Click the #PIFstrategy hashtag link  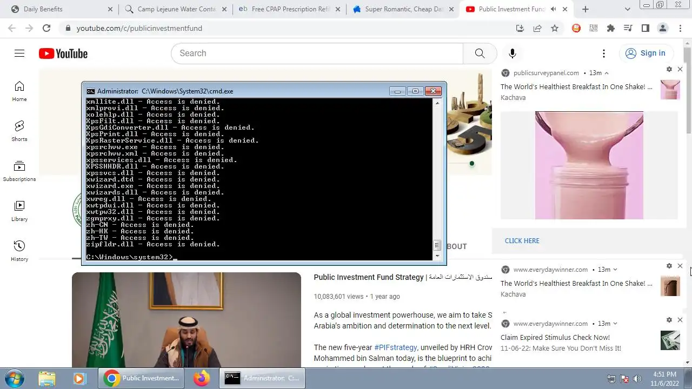point(396,347)
